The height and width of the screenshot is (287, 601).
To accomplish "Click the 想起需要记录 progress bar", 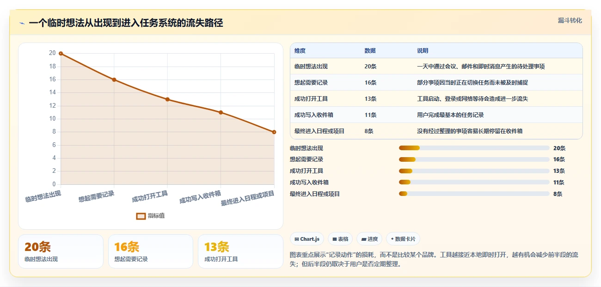I will 474,159.
